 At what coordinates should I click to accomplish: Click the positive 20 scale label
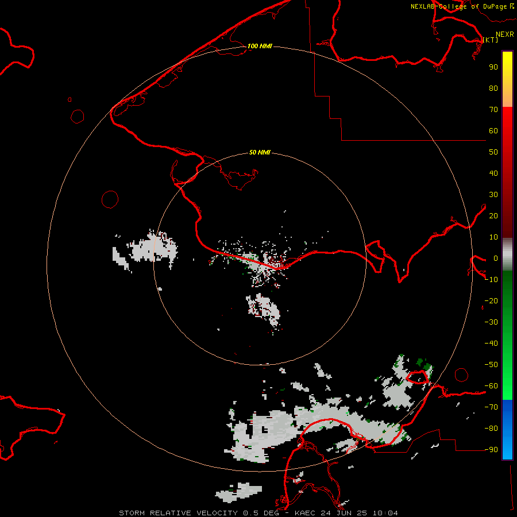(x=493, y=215)
